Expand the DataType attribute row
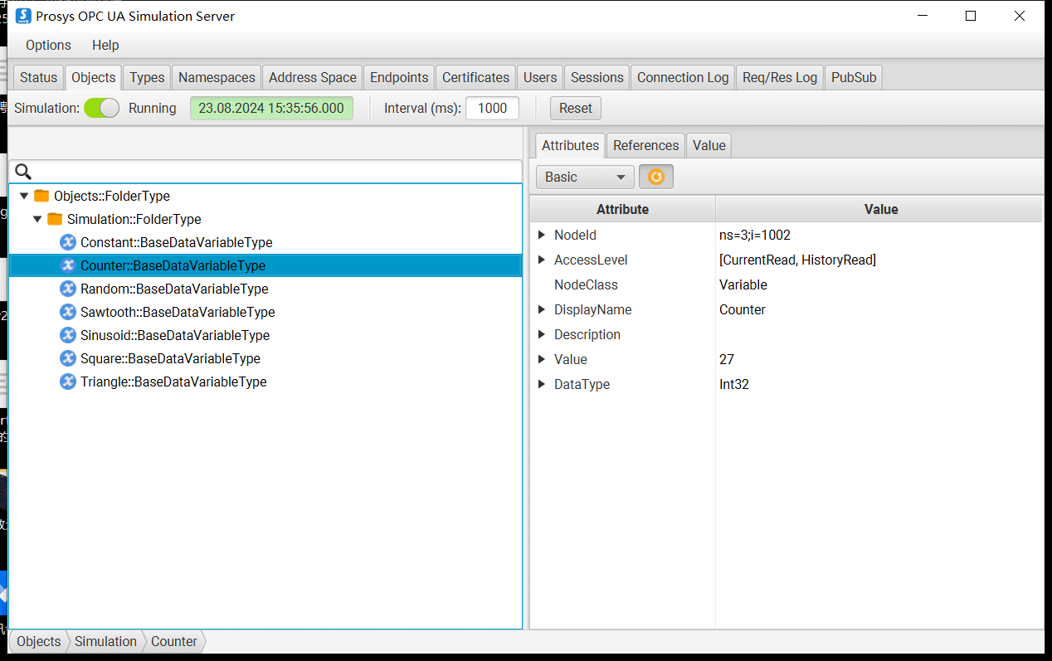The width and height of the screenshot is (1052, 661). (542, 384)
